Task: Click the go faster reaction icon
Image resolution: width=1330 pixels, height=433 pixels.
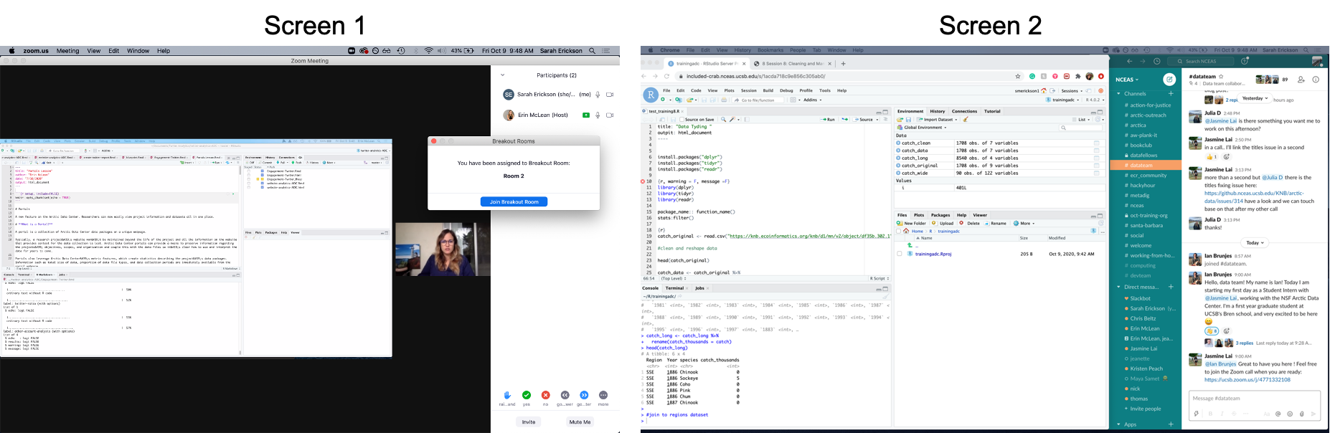Action: [x=584, y=395]
